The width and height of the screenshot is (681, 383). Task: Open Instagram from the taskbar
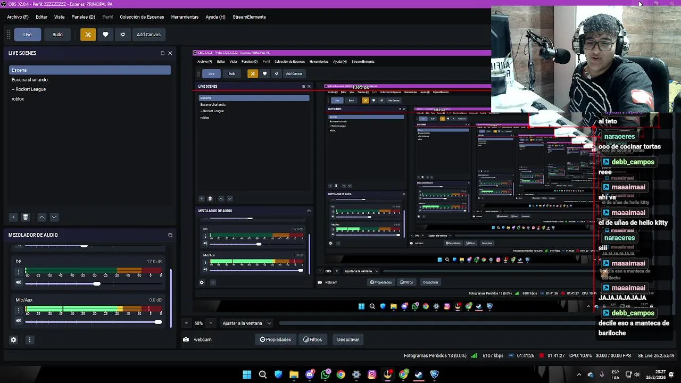tap(372, 374)
